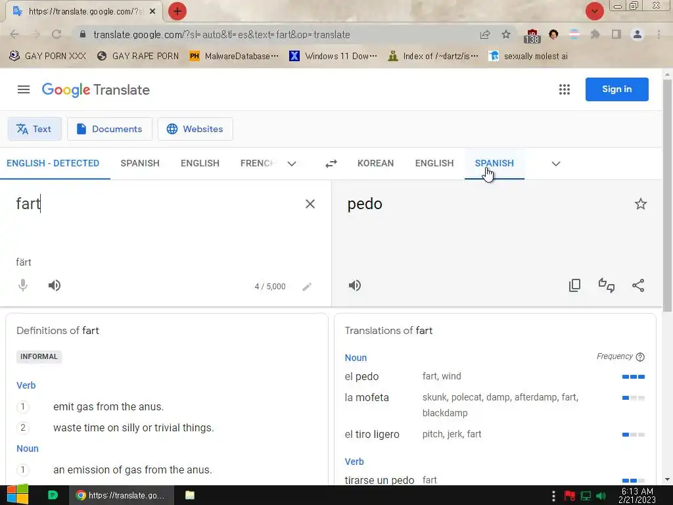Viewport: 673px width, 505px height.
Task: Open the Google Translate logo link
Action: (x=96, y=89)
